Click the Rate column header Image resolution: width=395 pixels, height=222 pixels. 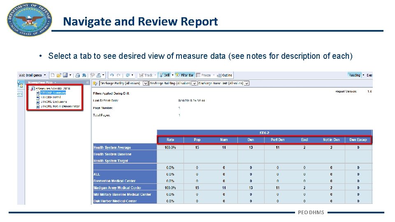tap(170, 140)
